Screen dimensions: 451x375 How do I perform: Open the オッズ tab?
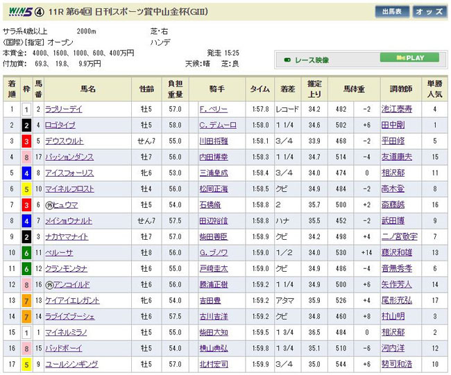(x=430, y=12)
